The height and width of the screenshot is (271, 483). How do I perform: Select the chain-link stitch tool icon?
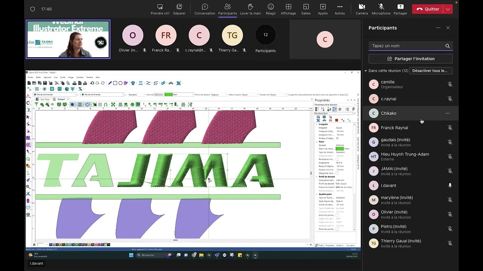(163, 83)
